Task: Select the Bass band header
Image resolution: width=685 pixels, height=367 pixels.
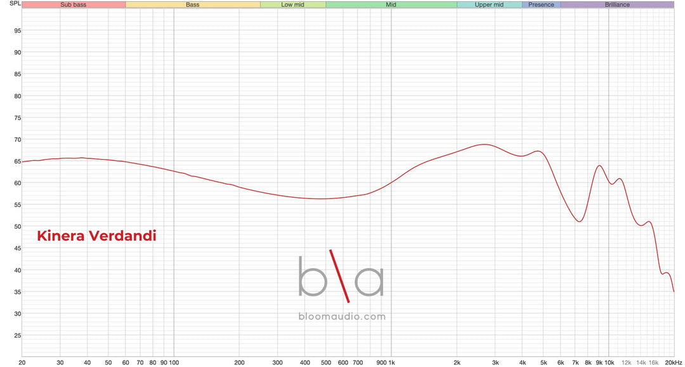Action: (x=193, y=4)
